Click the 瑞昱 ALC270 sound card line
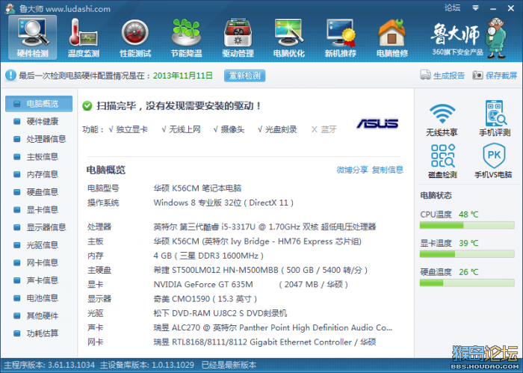Image resolution: width=523 pixels, height=373 pixels. click(x=273, y=327)
